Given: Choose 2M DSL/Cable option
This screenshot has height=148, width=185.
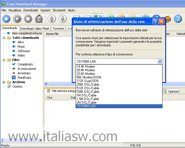Looking at the screenshot, I should pyautogui.click(x=119, y=102).
